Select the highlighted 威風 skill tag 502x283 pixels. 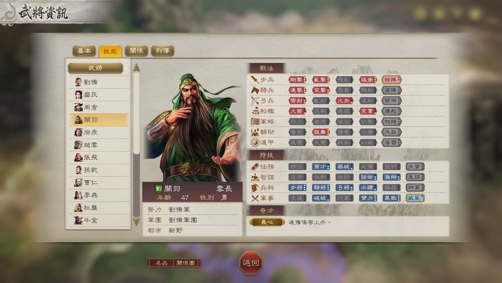click(415, 198)
